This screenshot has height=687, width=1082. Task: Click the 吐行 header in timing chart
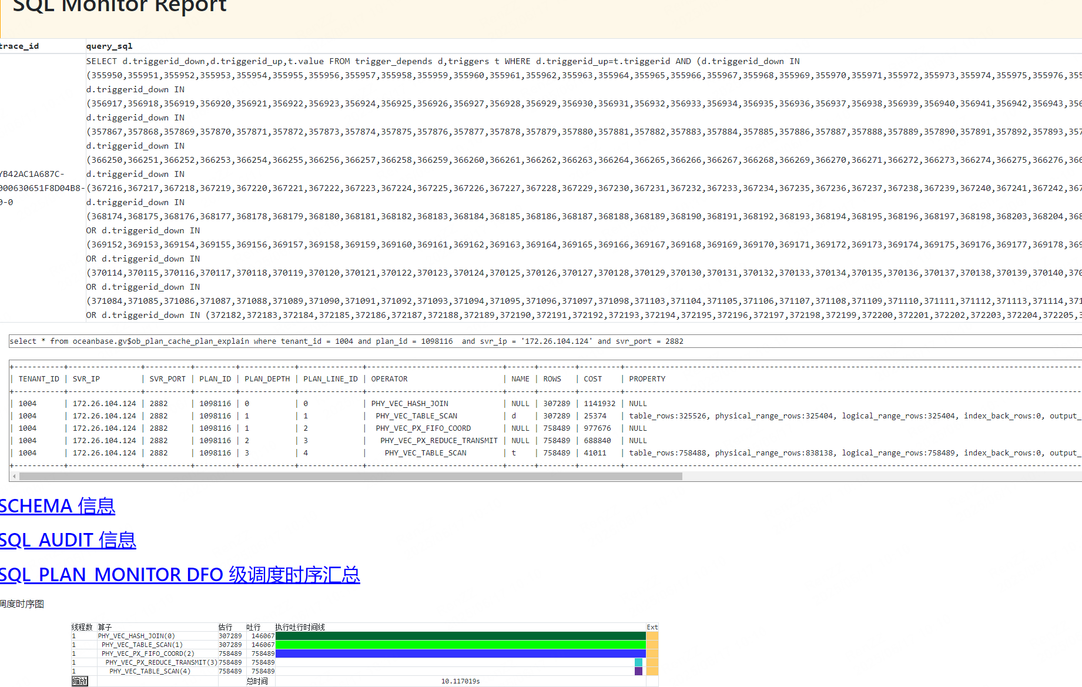[x=253, y=627]
